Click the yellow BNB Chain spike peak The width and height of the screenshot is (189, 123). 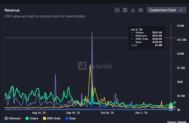pos(90,66)
